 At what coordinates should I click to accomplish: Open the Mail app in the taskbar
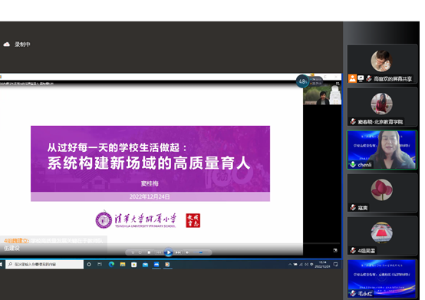[x=145, y=265]
